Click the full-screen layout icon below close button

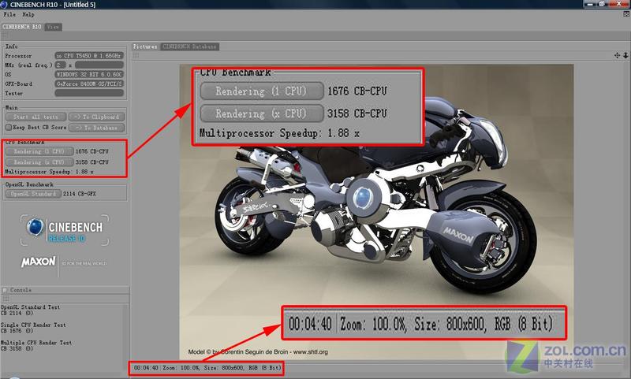tap(626, 14)
